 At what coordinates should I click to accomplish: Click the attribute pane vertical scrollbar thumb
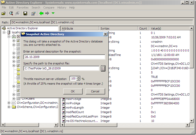point(191,49)
